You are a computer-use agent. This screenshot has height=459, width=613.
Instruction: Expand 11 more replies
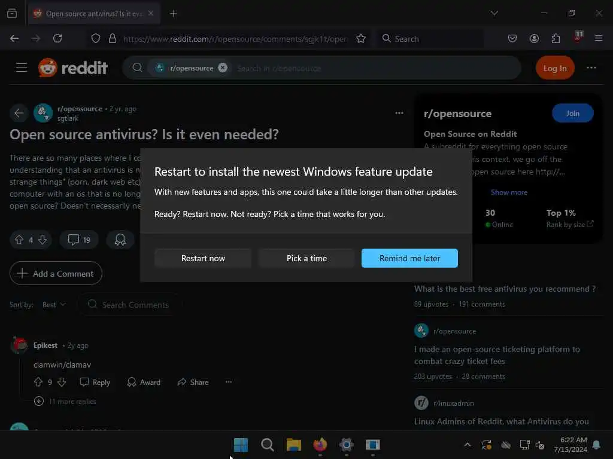(x=65, y=401)
